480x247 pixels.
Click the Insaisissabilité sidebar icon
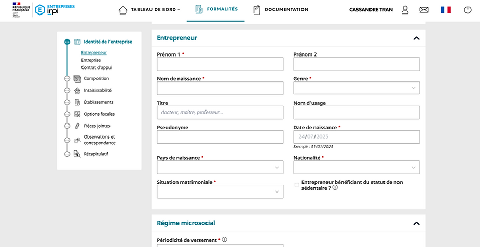pos(77,90)
